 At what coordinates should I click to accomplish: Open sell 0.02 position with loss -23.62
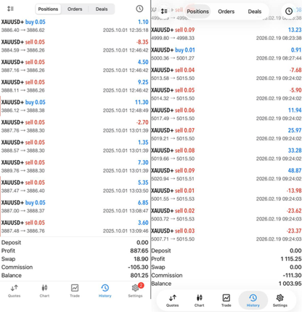[x=226, y=215]
